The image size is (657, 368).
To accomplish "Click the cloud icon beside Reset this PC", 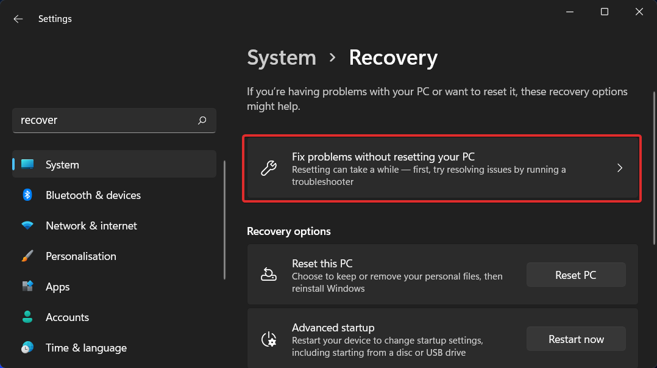I will (x=269, y=274).
